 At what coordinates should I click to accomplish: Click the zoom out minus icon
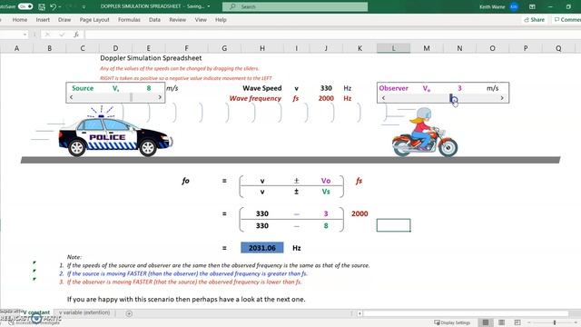coord(529,322)
